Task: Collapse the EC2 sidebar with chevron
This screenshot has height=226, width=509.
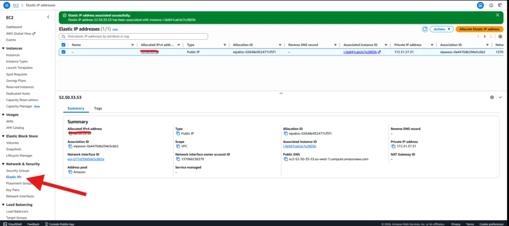Action: point(48,17)
